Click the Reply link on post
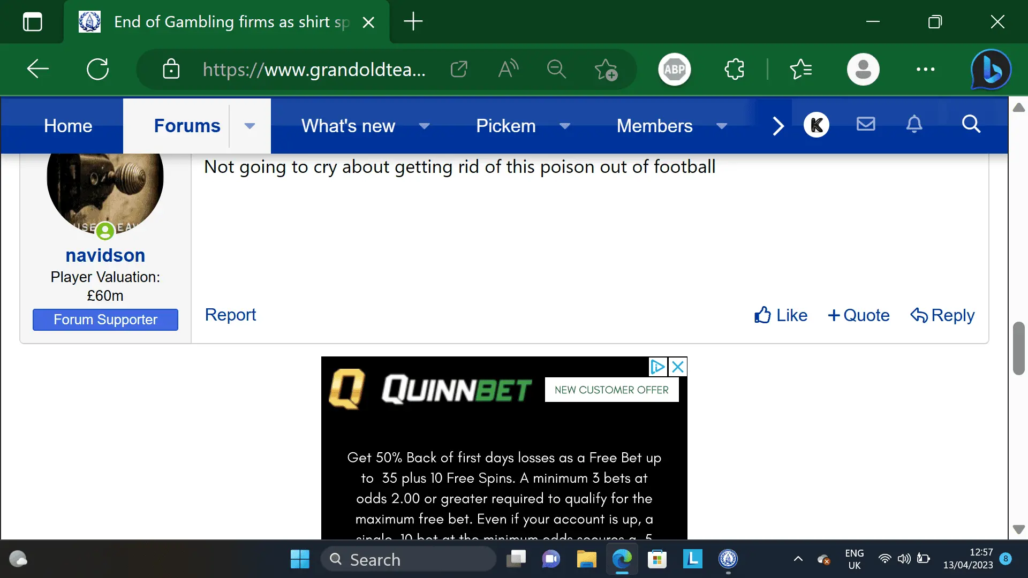Image resolution: width=1028 pixels, height=578 pixels. click(x=942, y=315)
